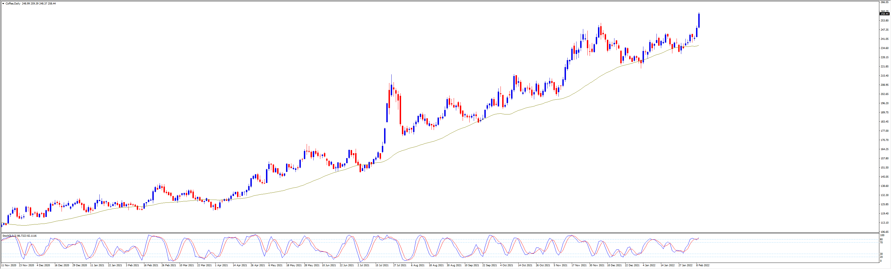Click the 15 Jul 2021 date label

point(382,266)
